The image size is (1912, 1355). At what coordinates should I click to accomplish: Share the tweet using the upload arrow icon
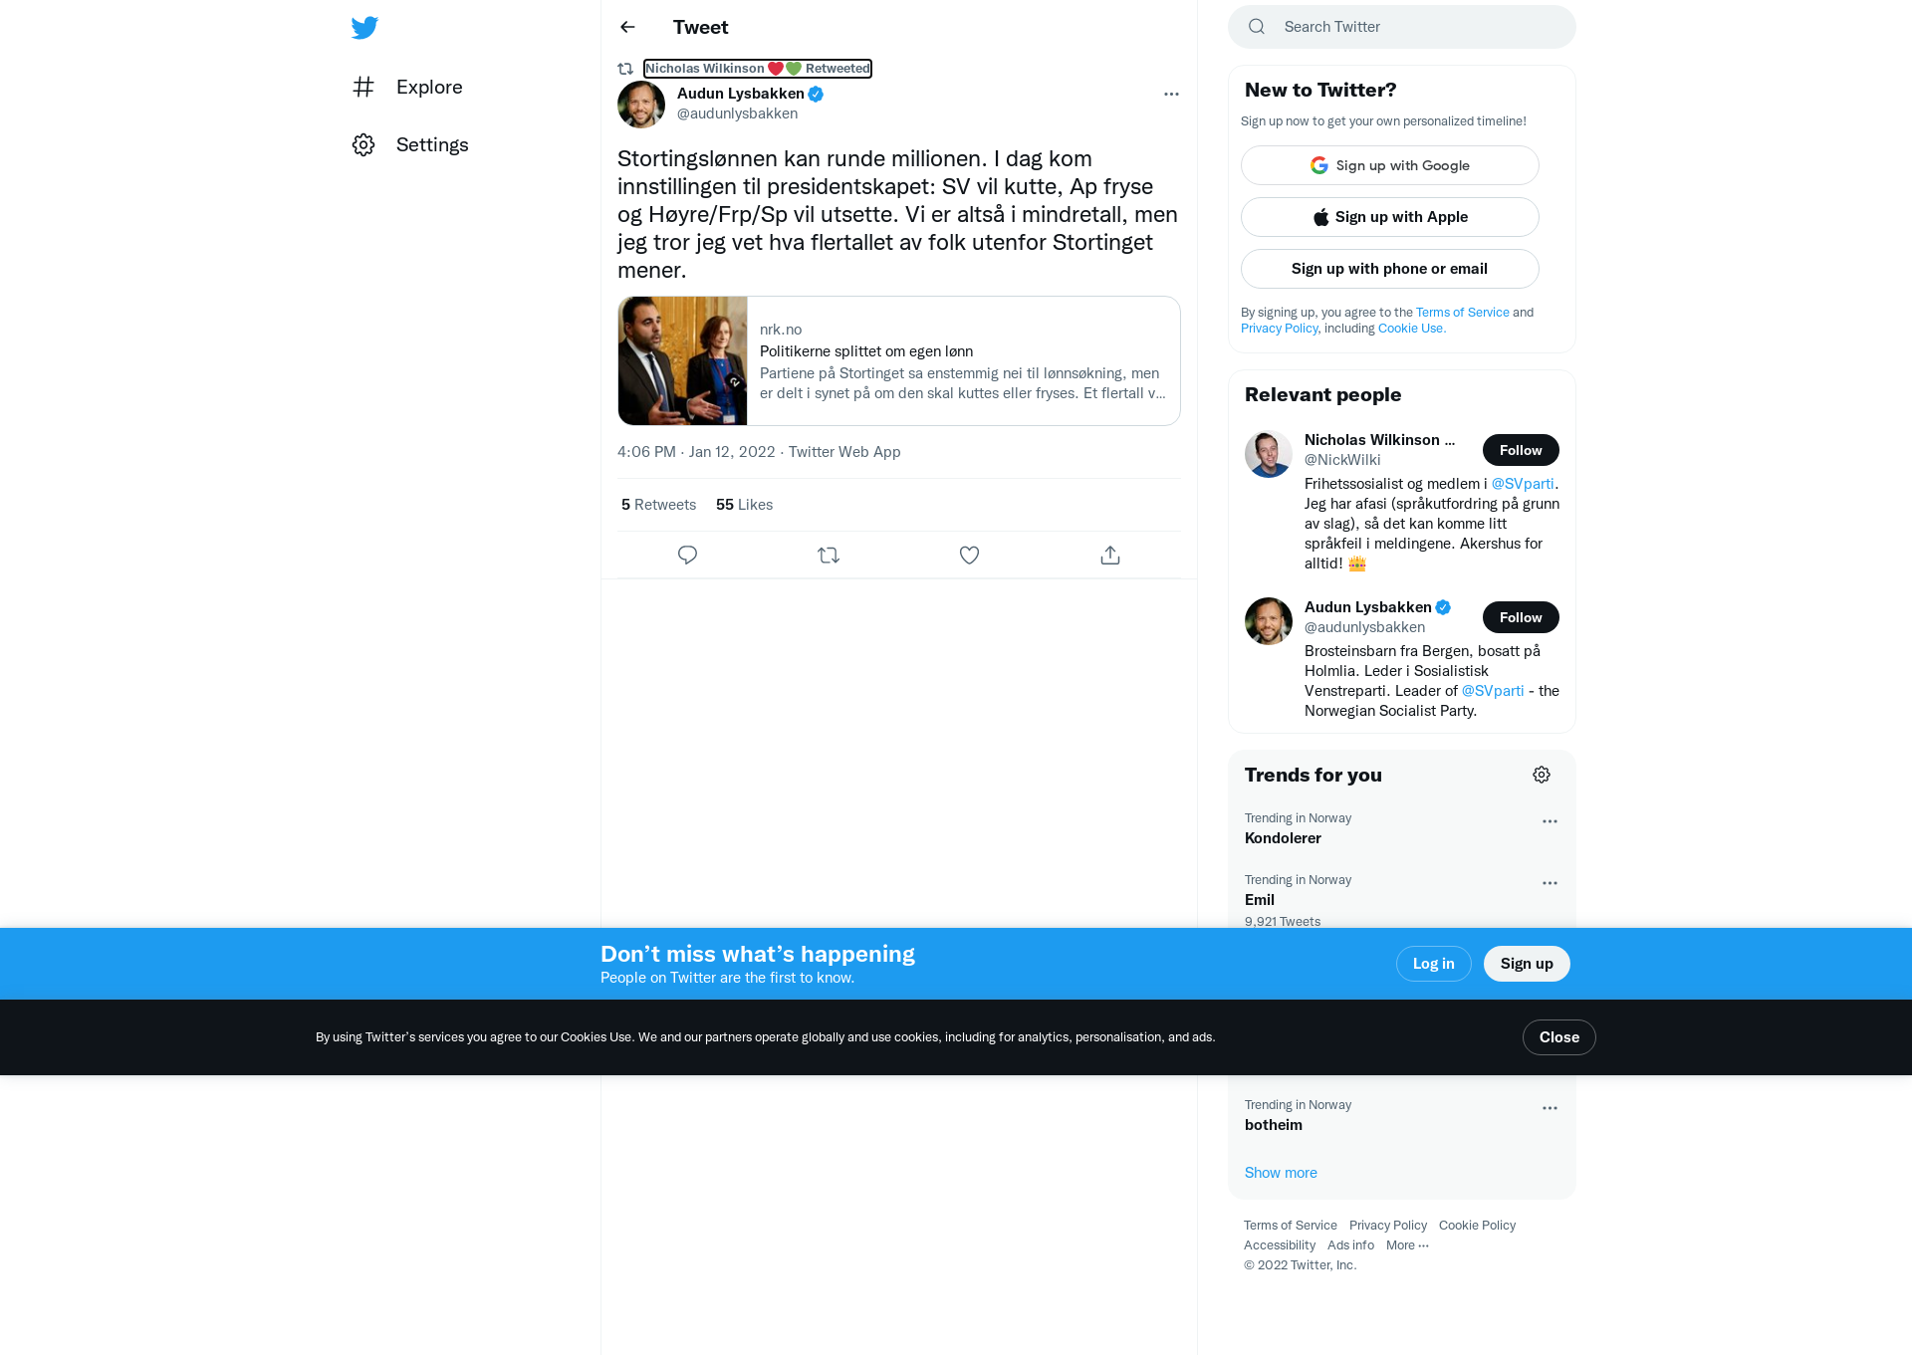1110,556
